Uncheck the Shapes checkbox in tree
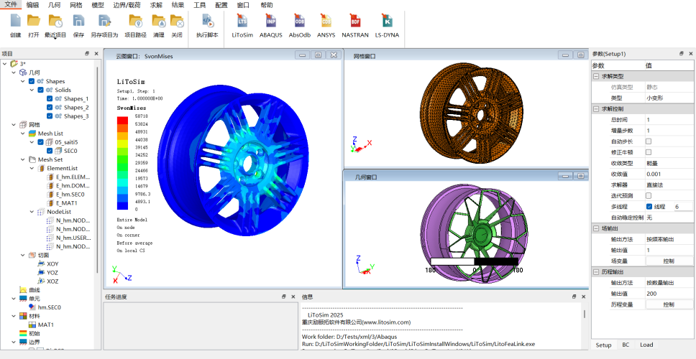Screen dimensions: 696x359 32,81
